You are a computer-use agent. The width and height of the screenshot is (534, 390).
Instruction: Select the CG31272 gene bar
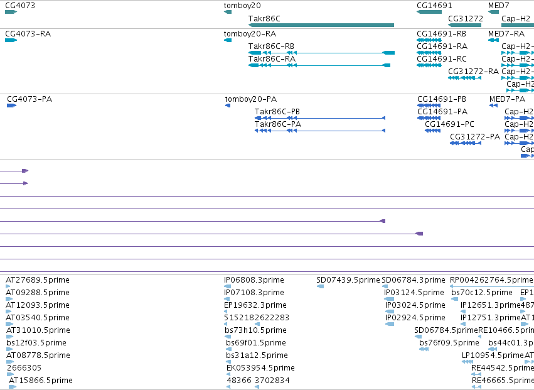464,25
